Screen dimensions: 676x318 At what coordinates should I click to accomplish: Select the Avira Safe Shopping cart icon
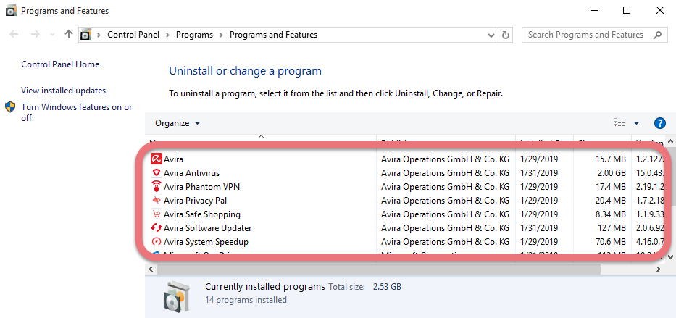pos(156,214)
